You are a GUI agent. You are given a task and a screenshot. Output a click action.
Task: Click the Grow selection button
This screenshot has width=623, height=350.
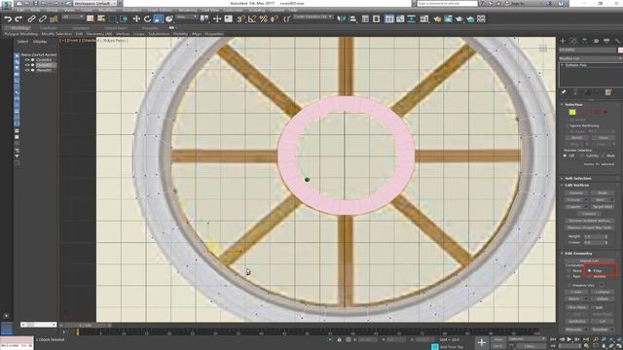click(603, 138)
